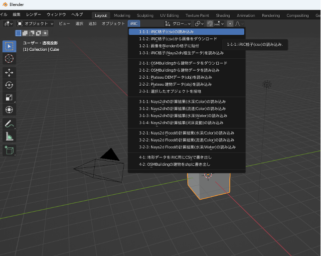The image size is (321, 256).
Task: Choose 1-1-2 iRIC格子から画像をダウンロード
Action: coord(186,39)
